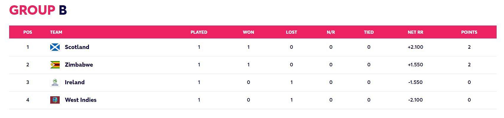Open the Scotland team name link
Screen dimensions: 504x118
coord(77,47)
